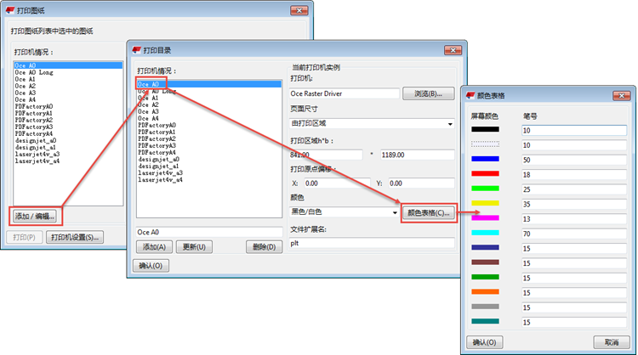Image resolution: width=638 pixels, height=355 pixels.
Task: Confirm 打印目录 dialog with 确认(O)
Action: [x=151, y=266]
